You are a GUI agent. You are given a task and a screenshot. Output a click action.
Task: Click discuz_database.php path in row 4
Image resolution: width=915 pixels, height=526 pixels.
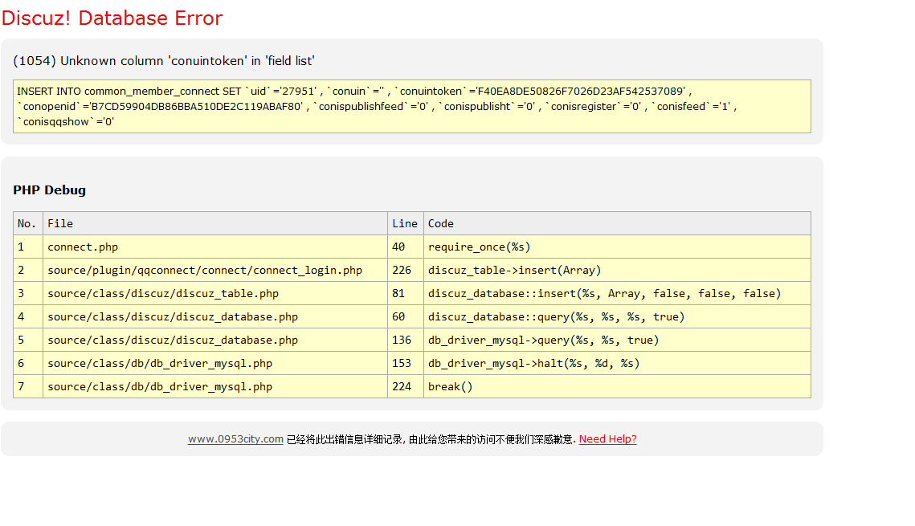click(215, 316)
